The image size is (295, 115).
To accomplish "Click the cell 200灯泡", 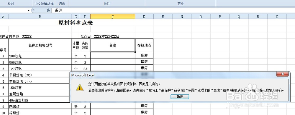I will pyautogui.click(x=40, y=56).
